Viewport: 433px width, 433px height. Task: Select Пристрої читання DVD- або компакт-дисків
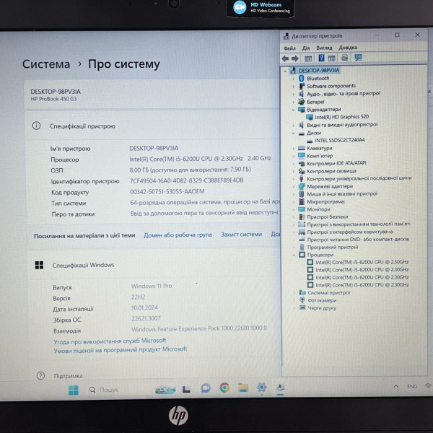click(358, 240)
